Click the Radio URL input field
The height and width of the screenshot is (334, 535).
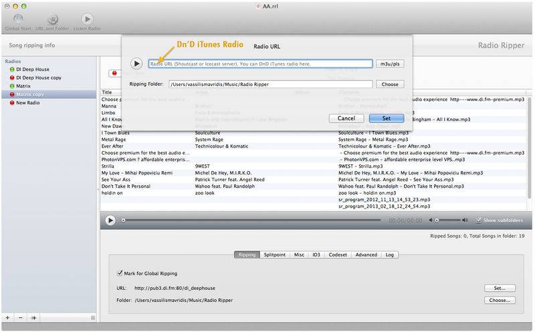260,63
